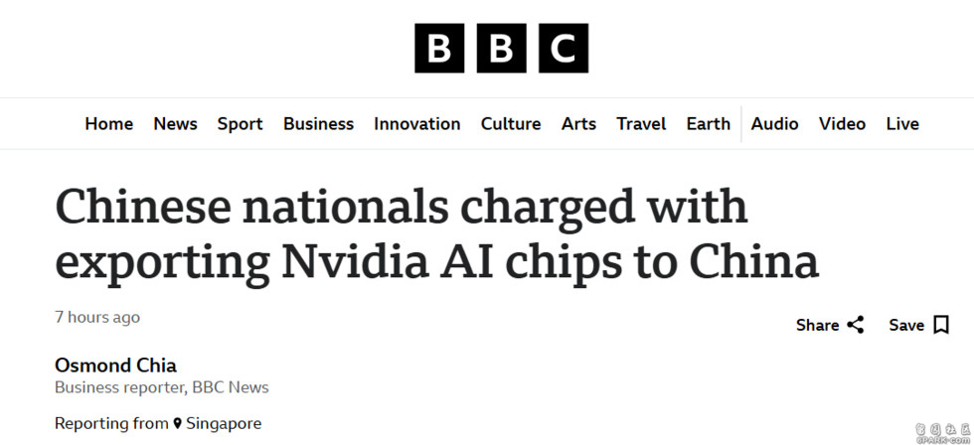Screen dimensions: 974x445
Task: Navigate to the Business section
Action: [318, 124]
